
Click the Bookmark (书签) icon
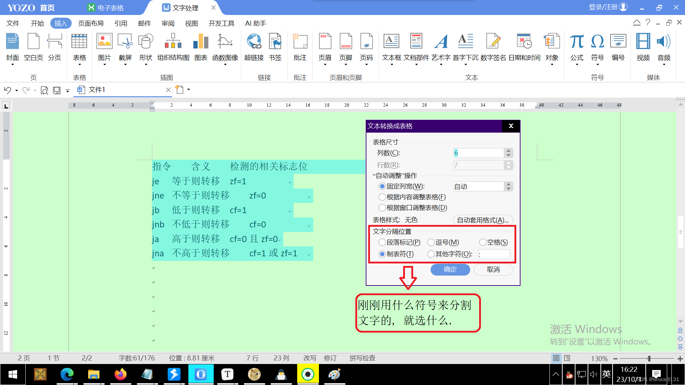[x=275, y=42]
